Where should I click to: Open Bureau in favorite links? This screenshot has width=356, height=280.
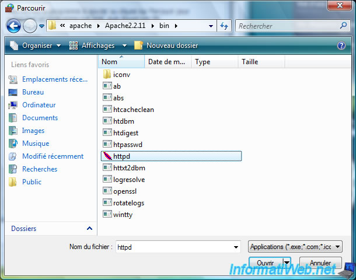click(x=33, y=92)
